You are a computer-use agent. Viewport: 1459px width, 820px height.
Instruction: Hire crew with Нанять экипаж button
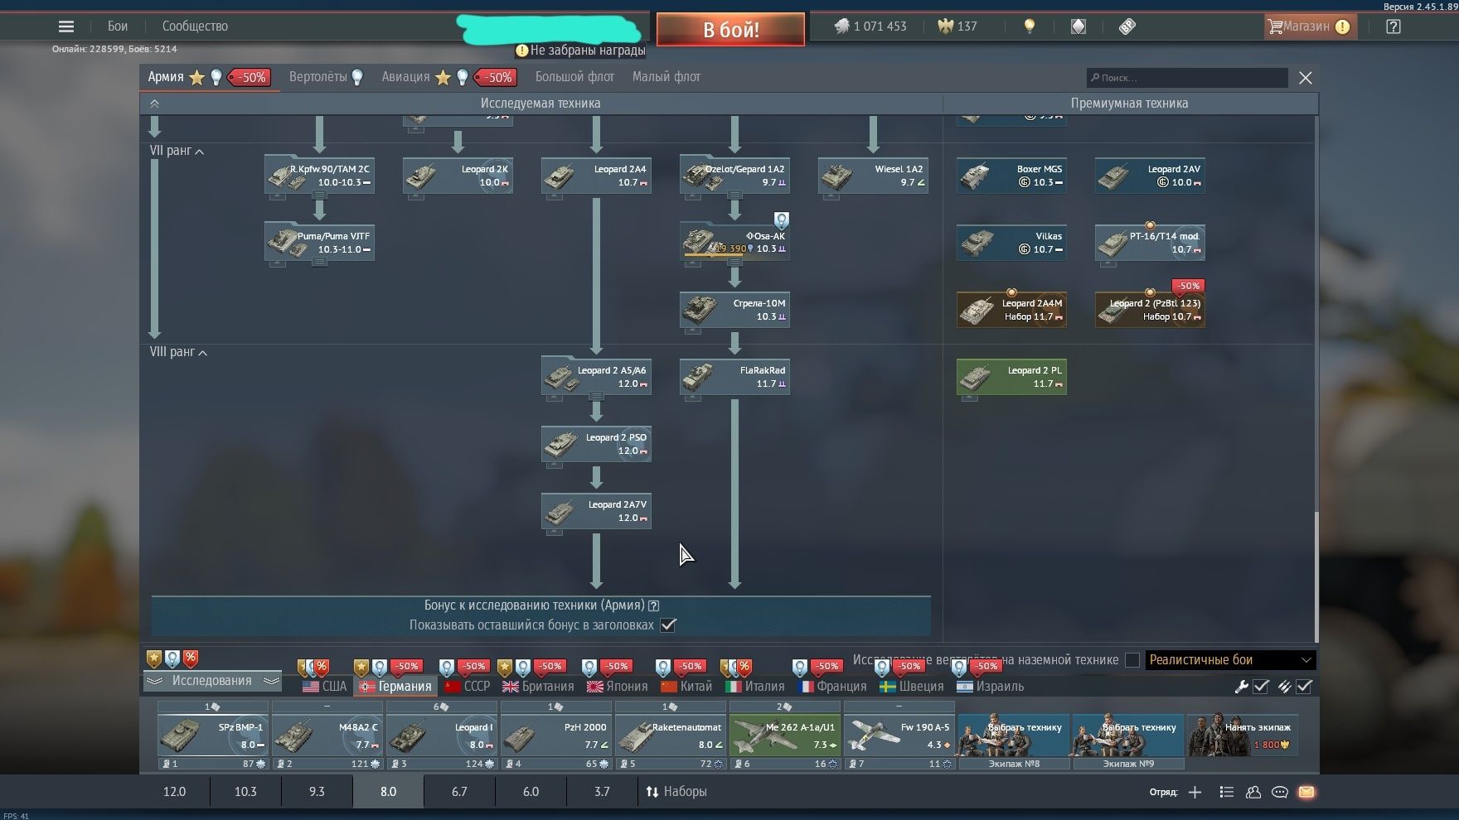pyautogui.click(x=1242, y=736)
